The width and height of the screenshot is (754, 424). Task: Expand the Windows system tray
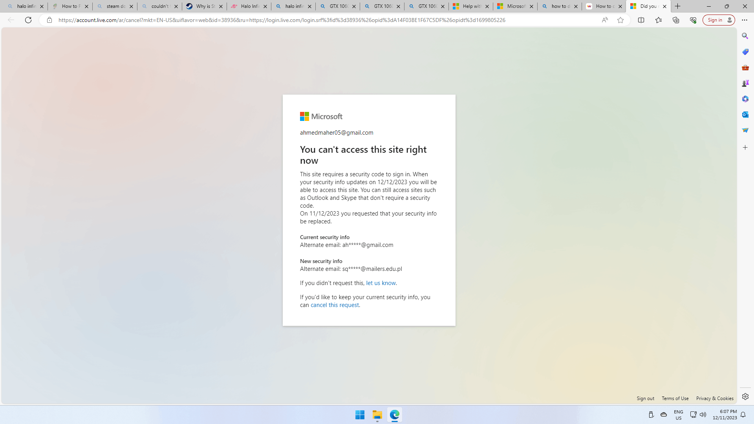click(x=652, y=414)
